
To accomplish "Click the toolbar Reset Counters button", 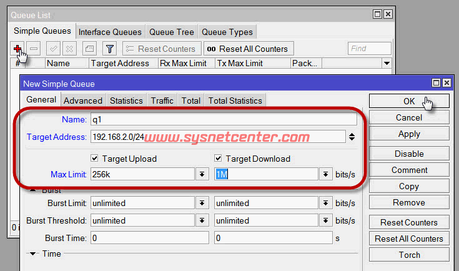I will (x=161, y=49).
